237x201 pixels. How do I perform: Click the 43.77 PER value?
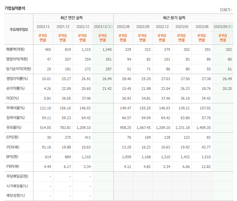206,147
